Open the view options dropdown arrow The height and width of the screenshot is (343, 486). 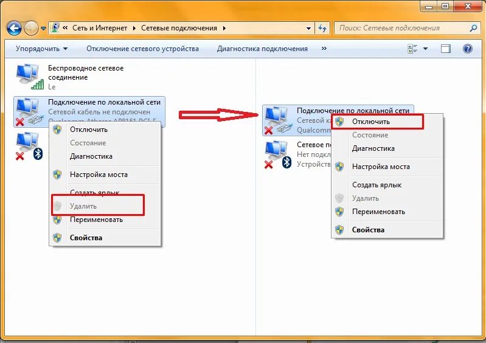tap(426, 49)
